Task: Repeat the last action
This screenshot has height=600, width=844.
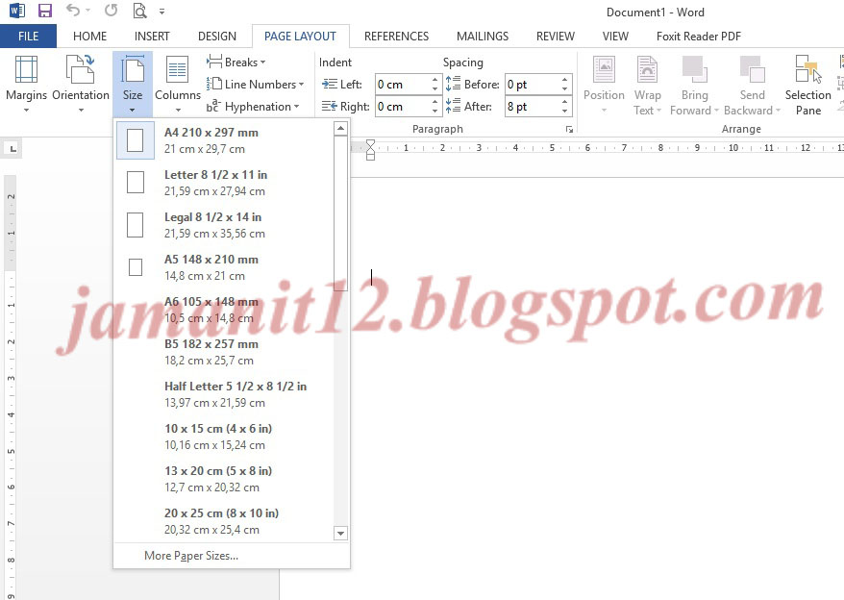Action: coord(111,11)
